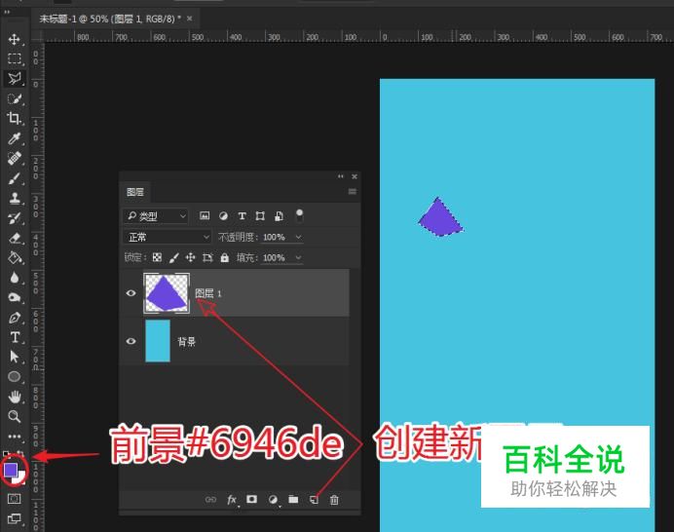Select the Crop tool in the toolbar
This screenshot has width=674, height=532.
pos(15,118)
